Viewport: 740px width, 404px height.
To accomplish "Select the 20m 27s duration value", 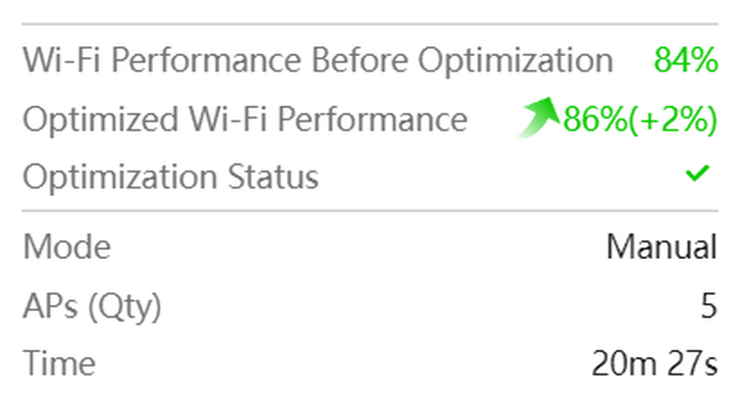I will pos(655,364).
